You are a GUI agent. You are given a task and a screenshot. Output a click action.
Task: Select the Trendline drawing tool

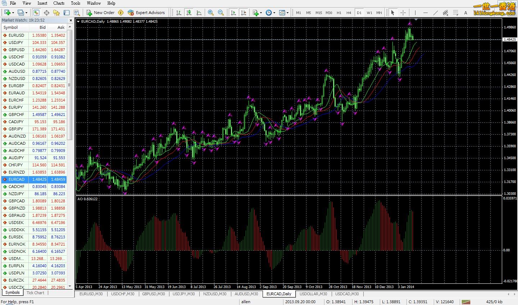coord(435,13)
